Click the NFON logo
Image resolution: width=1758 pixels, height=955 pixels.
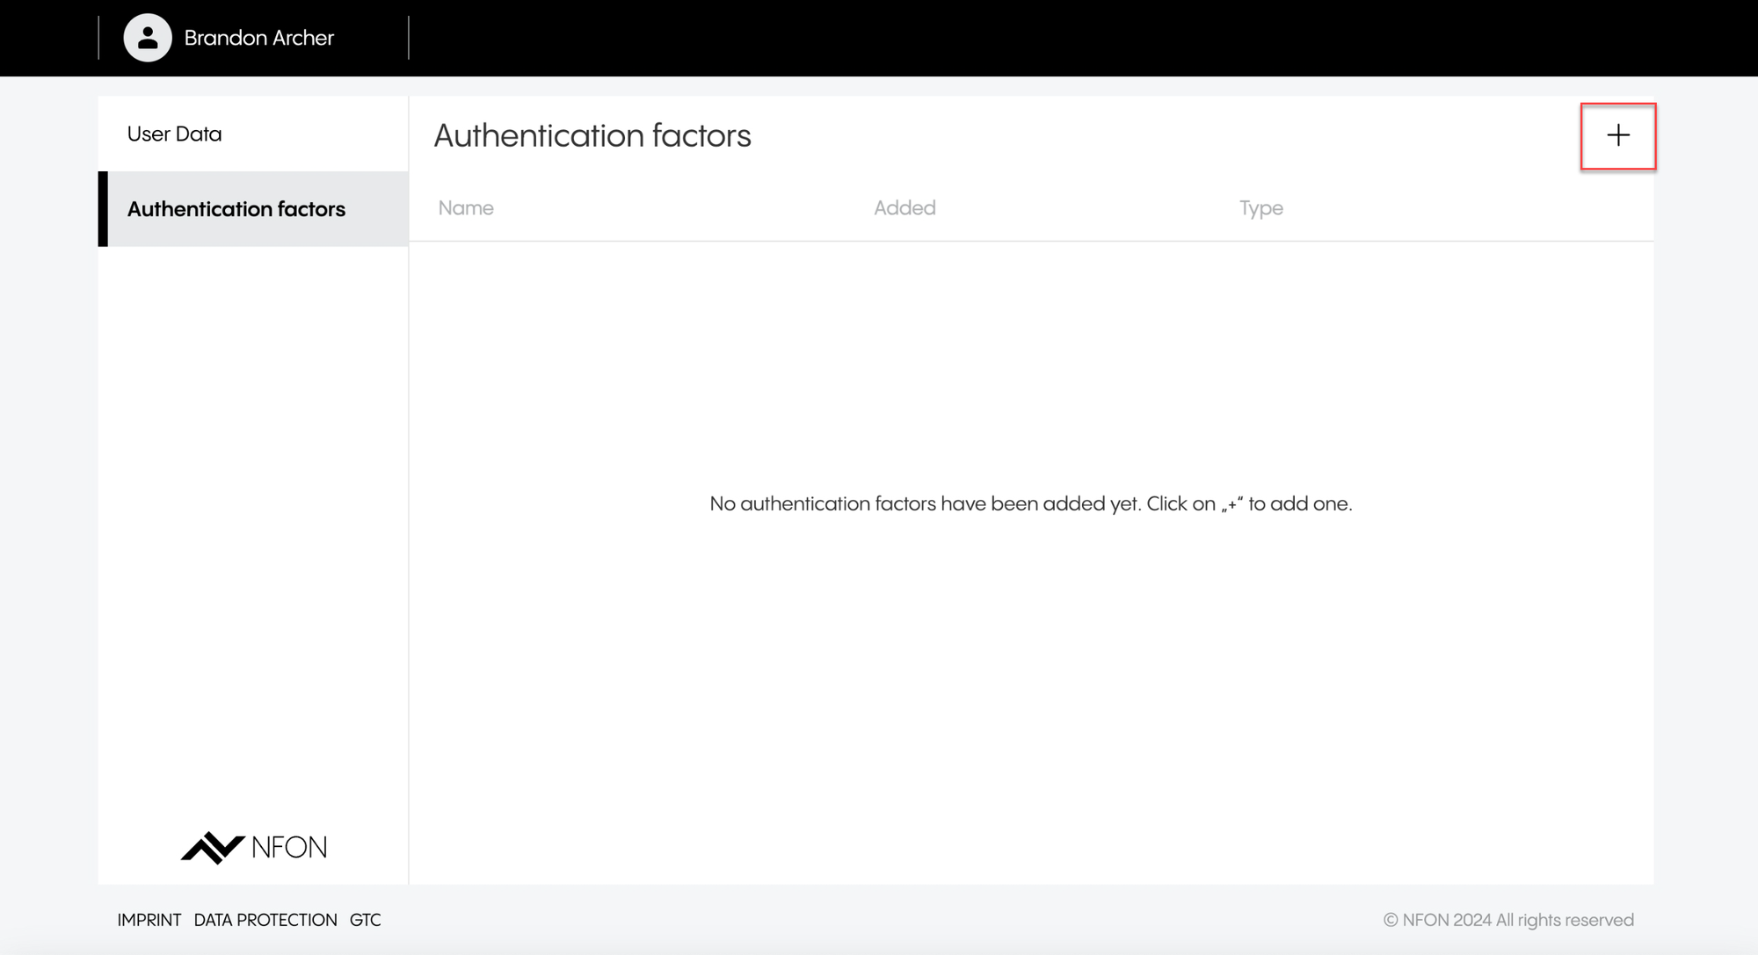click(x=253, y=847)
